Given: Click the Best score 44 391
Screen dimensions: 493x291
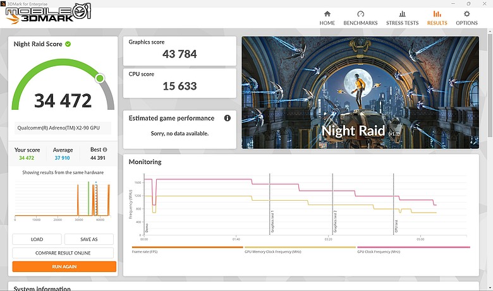Looking at the screenshot, I should 98,158.
